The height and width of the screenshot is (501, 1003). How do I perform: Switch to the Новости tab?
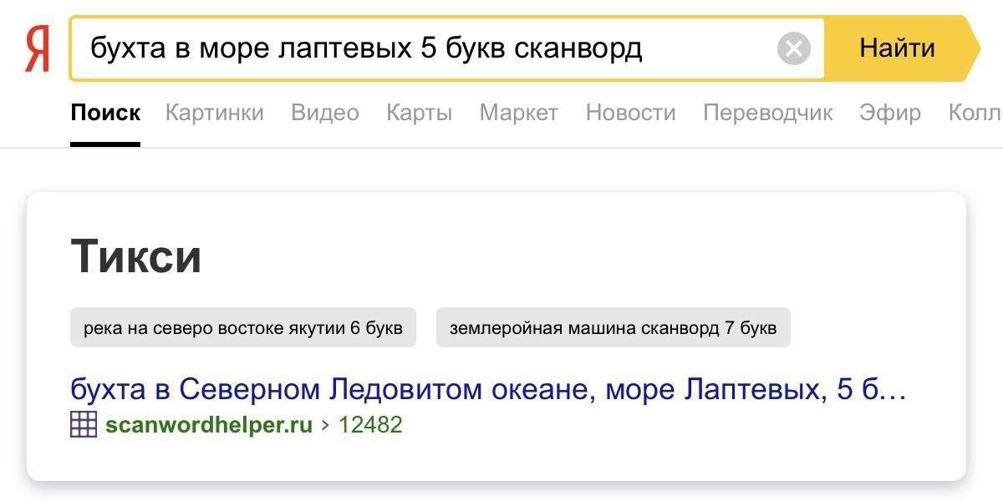(631, 113)
